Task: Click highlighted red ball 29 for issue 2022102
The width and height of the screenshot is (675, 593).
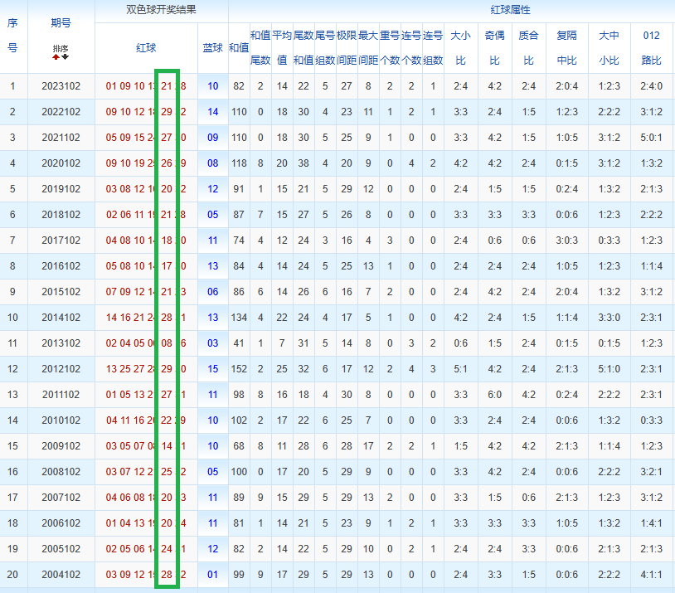Action: 167,112
